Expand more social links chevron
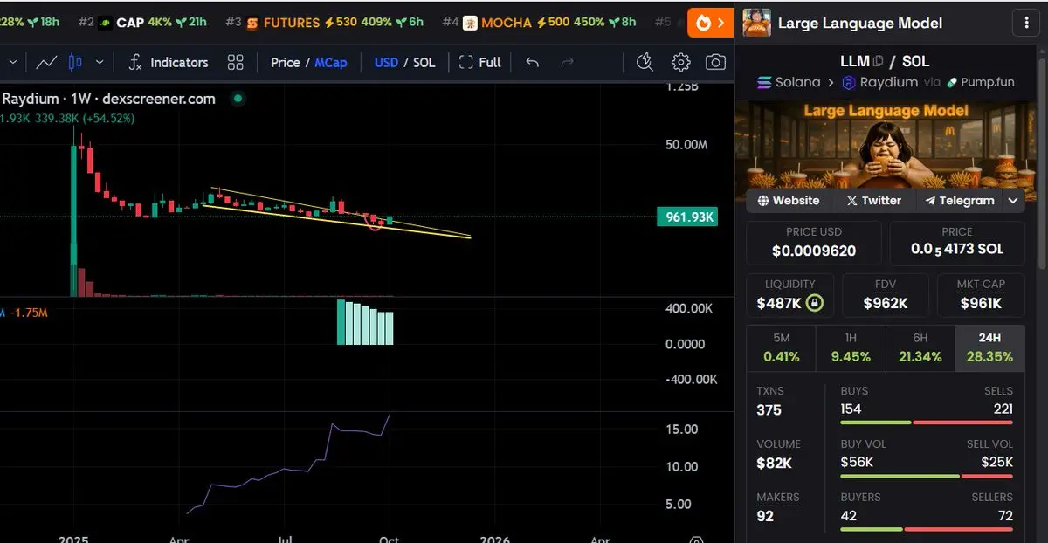The width and height of the screenshot is (1048, 543). point(1013,201)
